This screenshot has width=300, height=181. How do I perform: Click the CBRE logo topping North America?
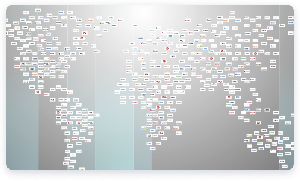(x=37, y=9)
